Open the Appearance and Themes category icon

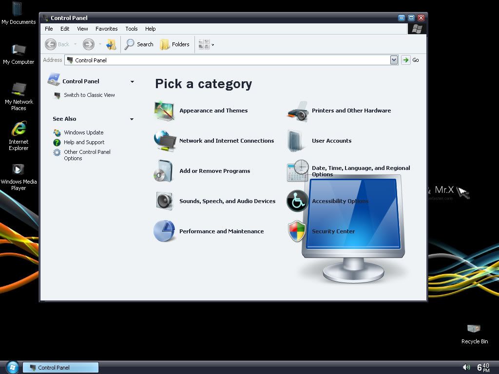click(x=164, y=111)
